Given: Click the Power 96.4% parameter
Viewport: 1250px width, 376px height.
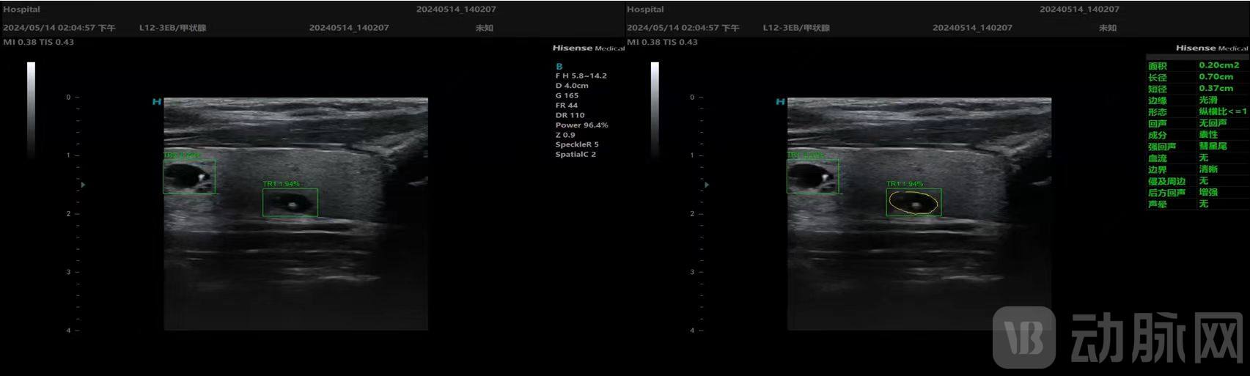Looking at the screenshot, I should [x=581, y=125].
